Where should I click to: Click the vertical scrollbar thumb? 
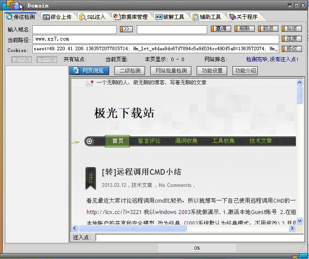pyautogui.click(x=299, y=95)
